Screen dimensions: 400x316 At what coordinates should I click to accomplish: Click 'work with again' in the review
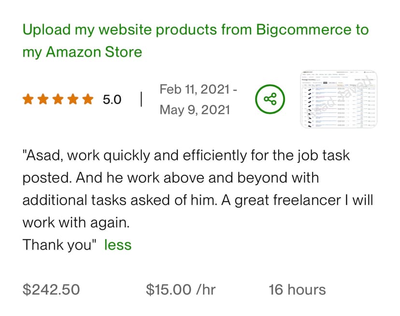[76, 222]
